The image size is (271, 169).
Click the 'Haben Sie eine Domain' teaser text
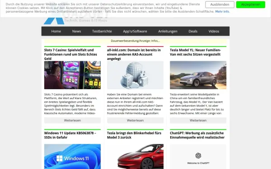(x=135, y=104)
